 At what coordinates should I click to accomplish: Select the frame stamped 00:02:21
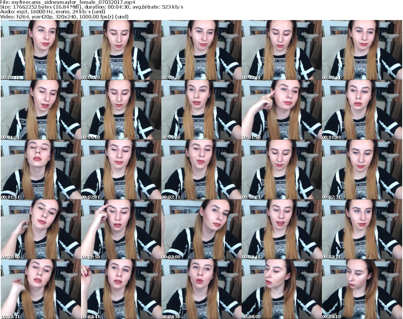[281, 170]
